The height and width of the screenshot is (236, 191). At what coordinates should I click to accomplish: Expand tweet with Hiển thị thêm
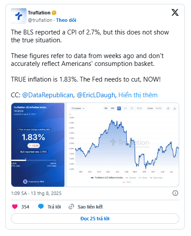pyautogui.click(x=138, y=95)
